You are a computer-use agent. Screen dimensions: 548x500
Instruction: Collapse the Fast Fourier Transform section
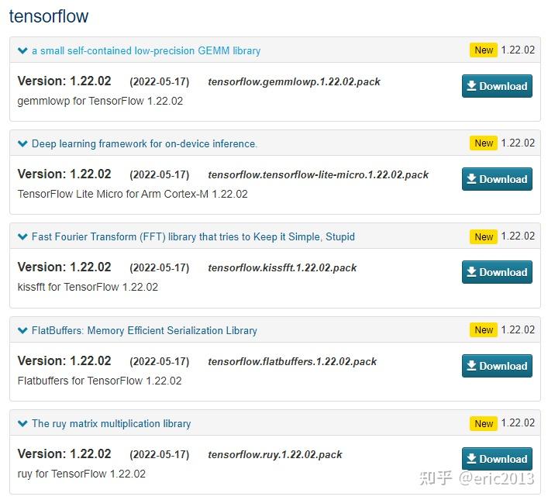(22, 236)
